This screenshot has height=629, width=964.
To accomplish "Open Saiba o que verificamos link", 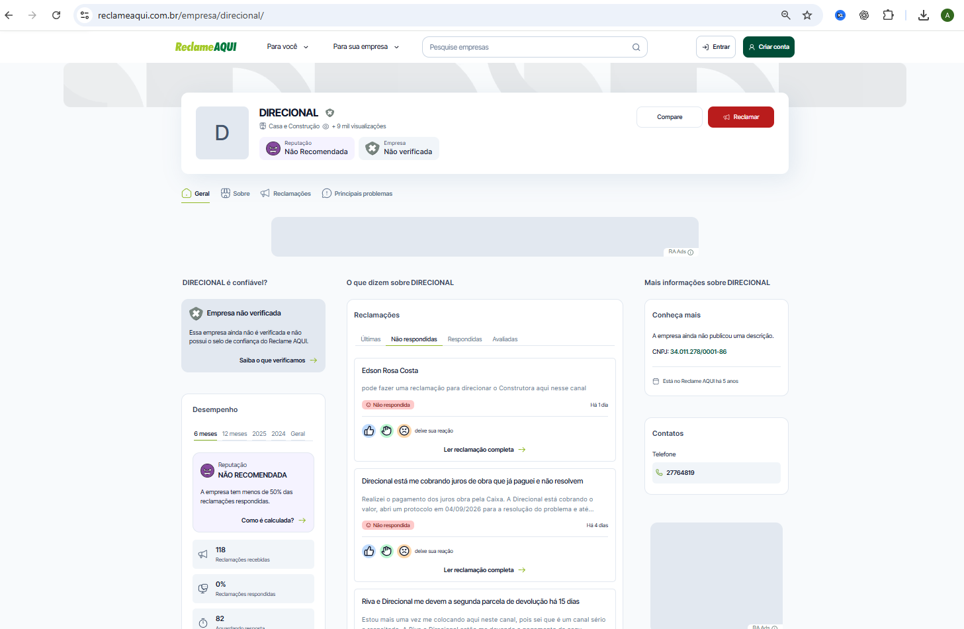I will [278, 360].
